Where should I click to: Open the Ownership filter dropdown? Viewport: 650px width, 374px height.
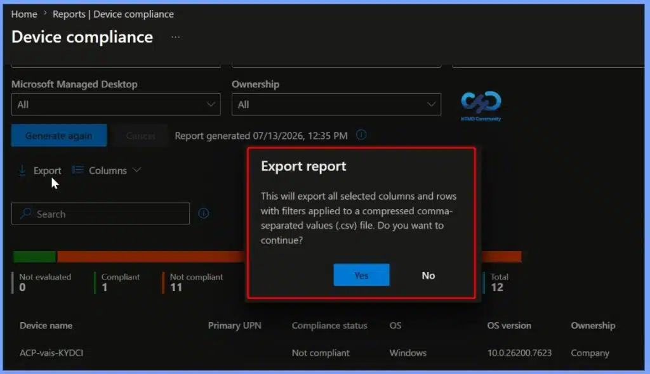[x=336, y=105]
